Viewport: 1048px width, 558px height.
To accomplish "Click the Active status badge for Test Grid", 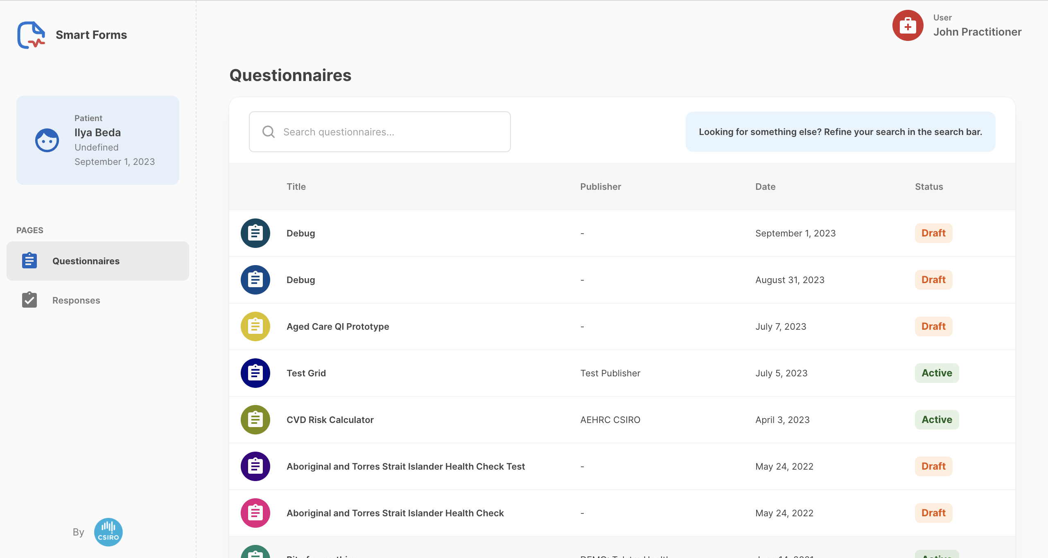I will (x=937, y=373).
